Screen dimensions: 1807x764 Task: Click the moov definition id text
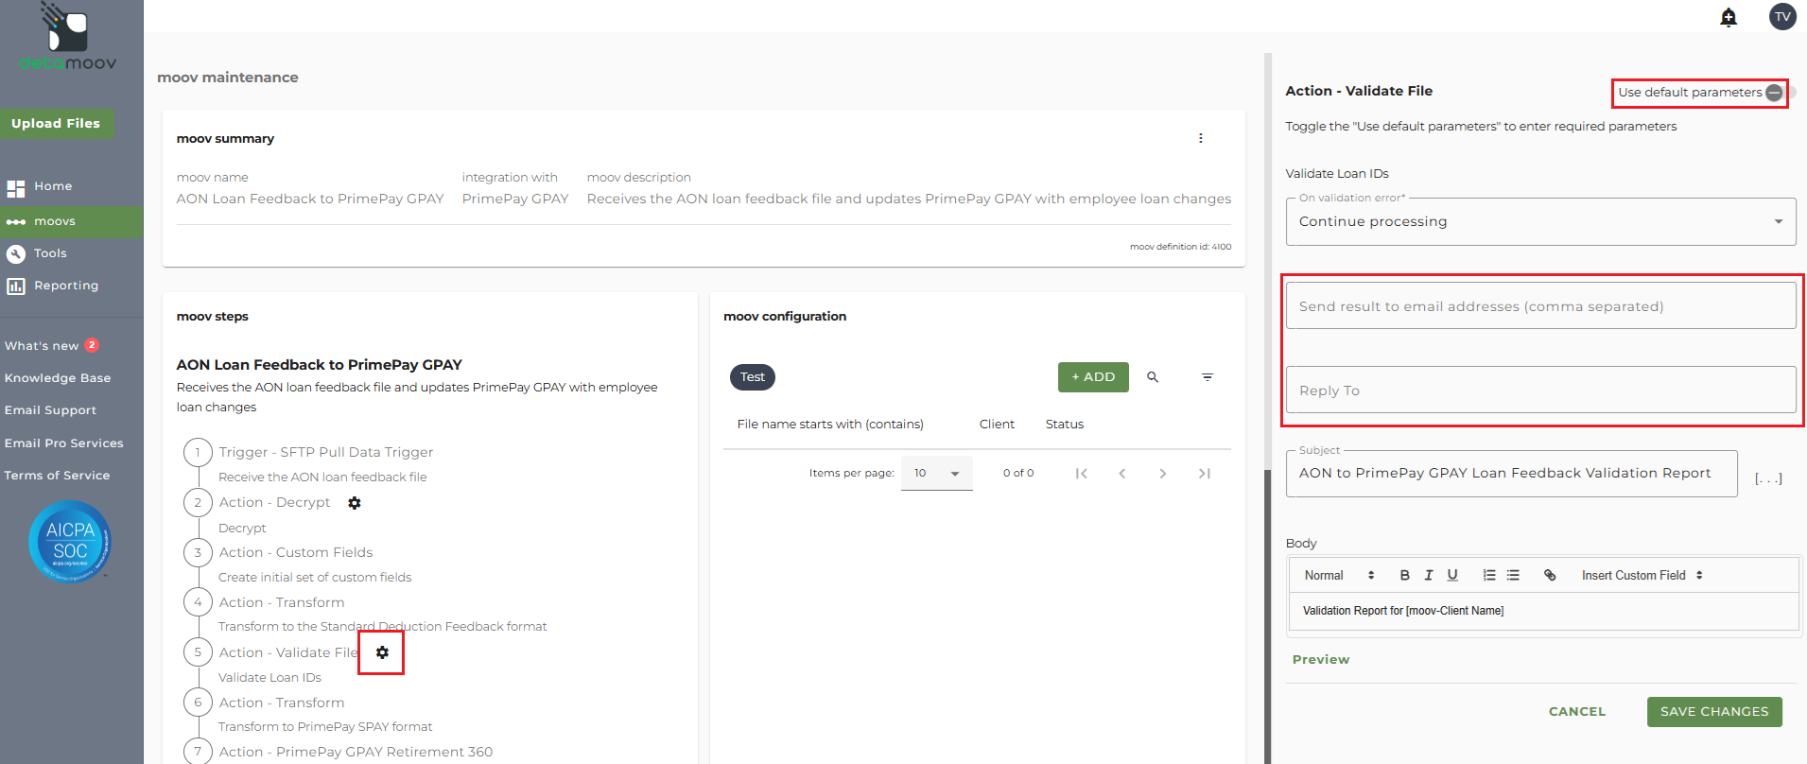pos(1180,247)
